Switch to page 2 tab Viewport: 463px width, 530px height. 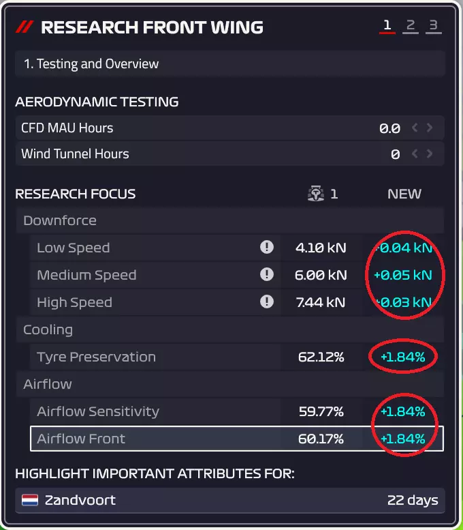pos(410,27)
